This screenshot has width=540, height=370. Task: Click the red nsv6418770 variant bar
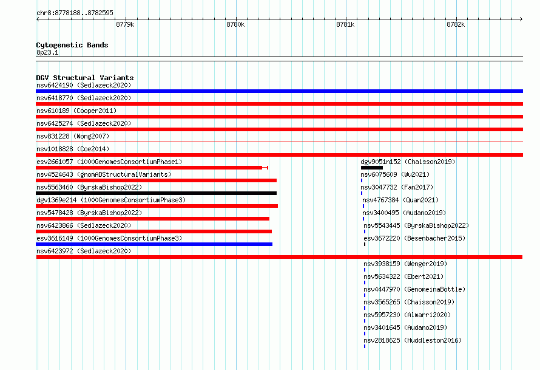pos(279,104)
